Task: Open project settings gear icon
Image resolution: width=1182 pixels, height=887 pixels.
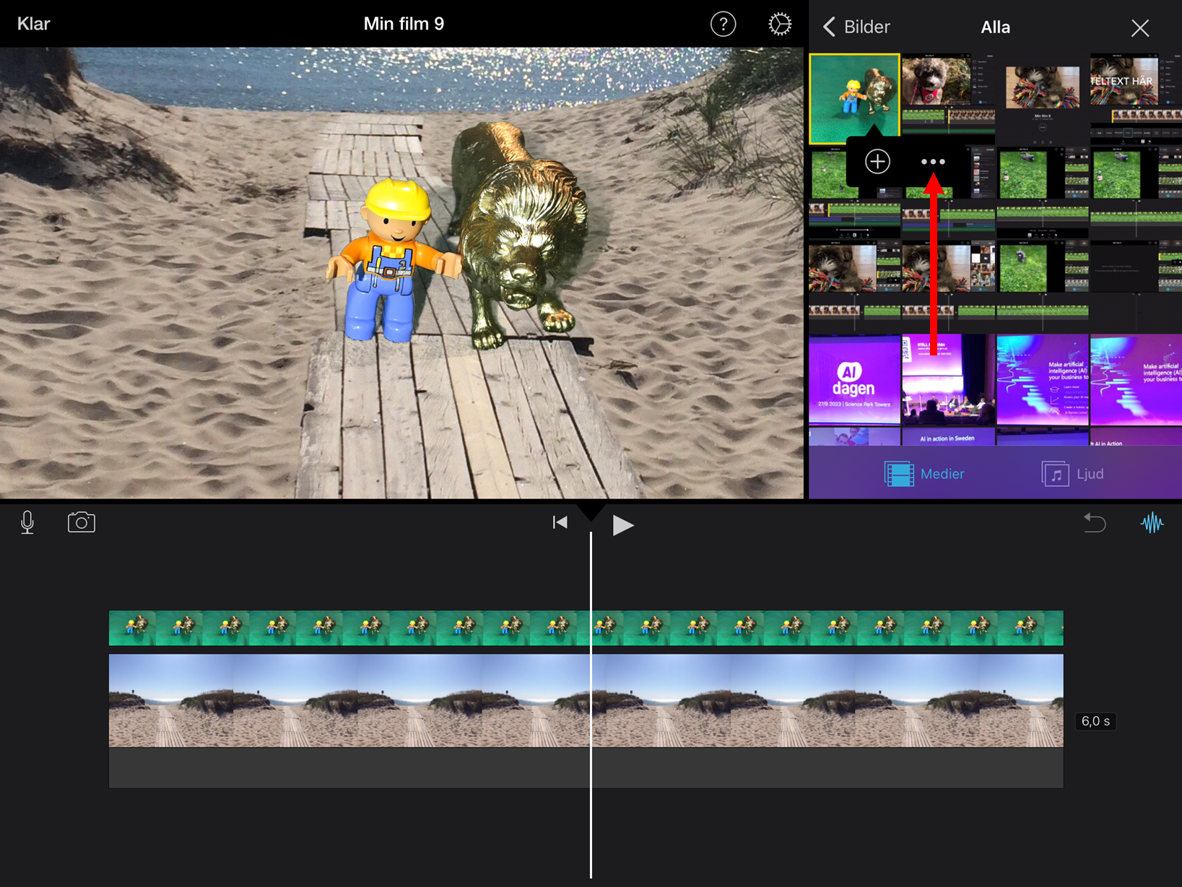Action: click(x=780, y=24)
